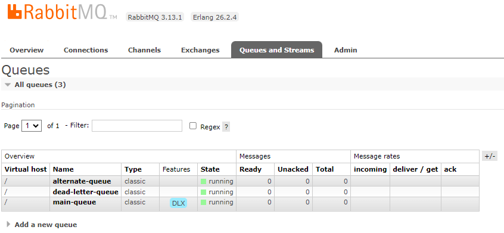The width and height of the screenshot is (504, 233).
Task: Sort by Type column header
Action: pyautogui.click(x=133, y=169)
